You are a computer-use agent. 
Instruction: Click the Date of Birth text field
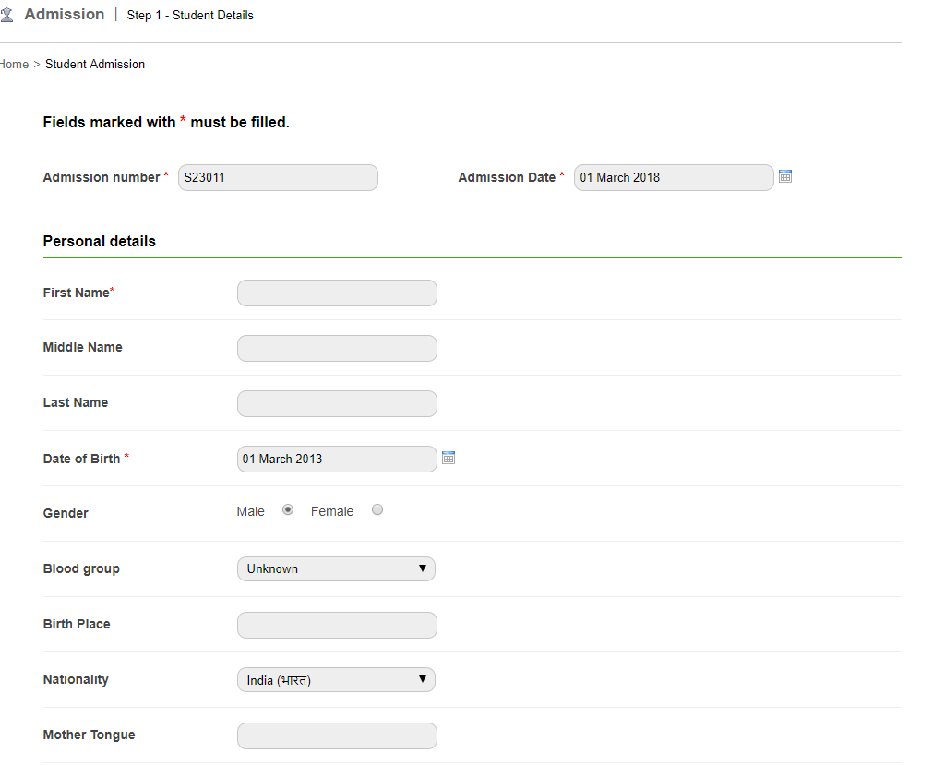[337, 460]
